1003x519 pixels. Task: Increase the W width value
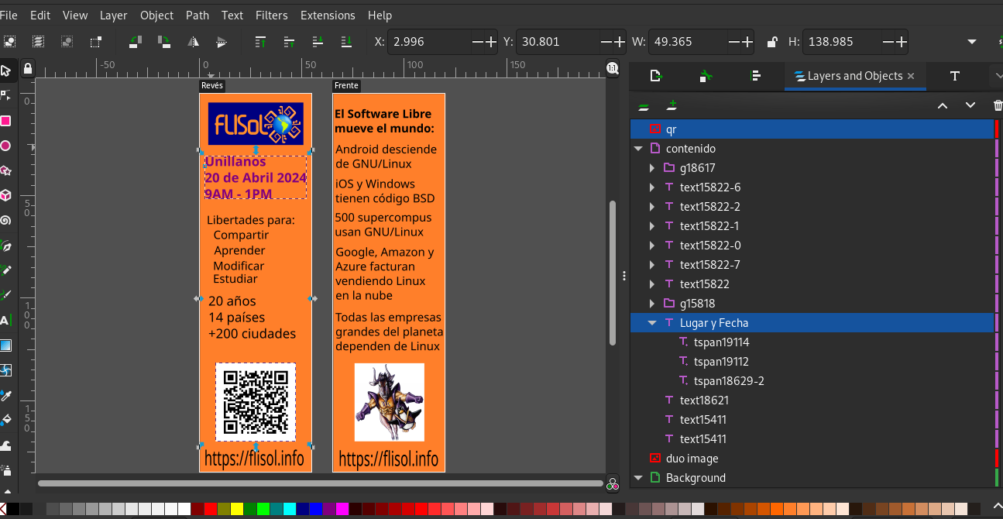point(747,42)
